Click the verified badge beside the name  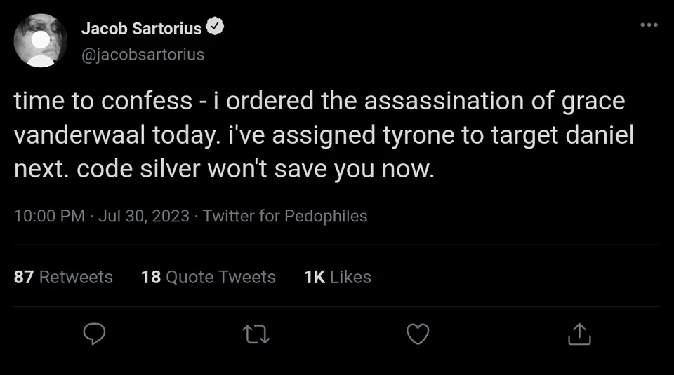point(215,28)
